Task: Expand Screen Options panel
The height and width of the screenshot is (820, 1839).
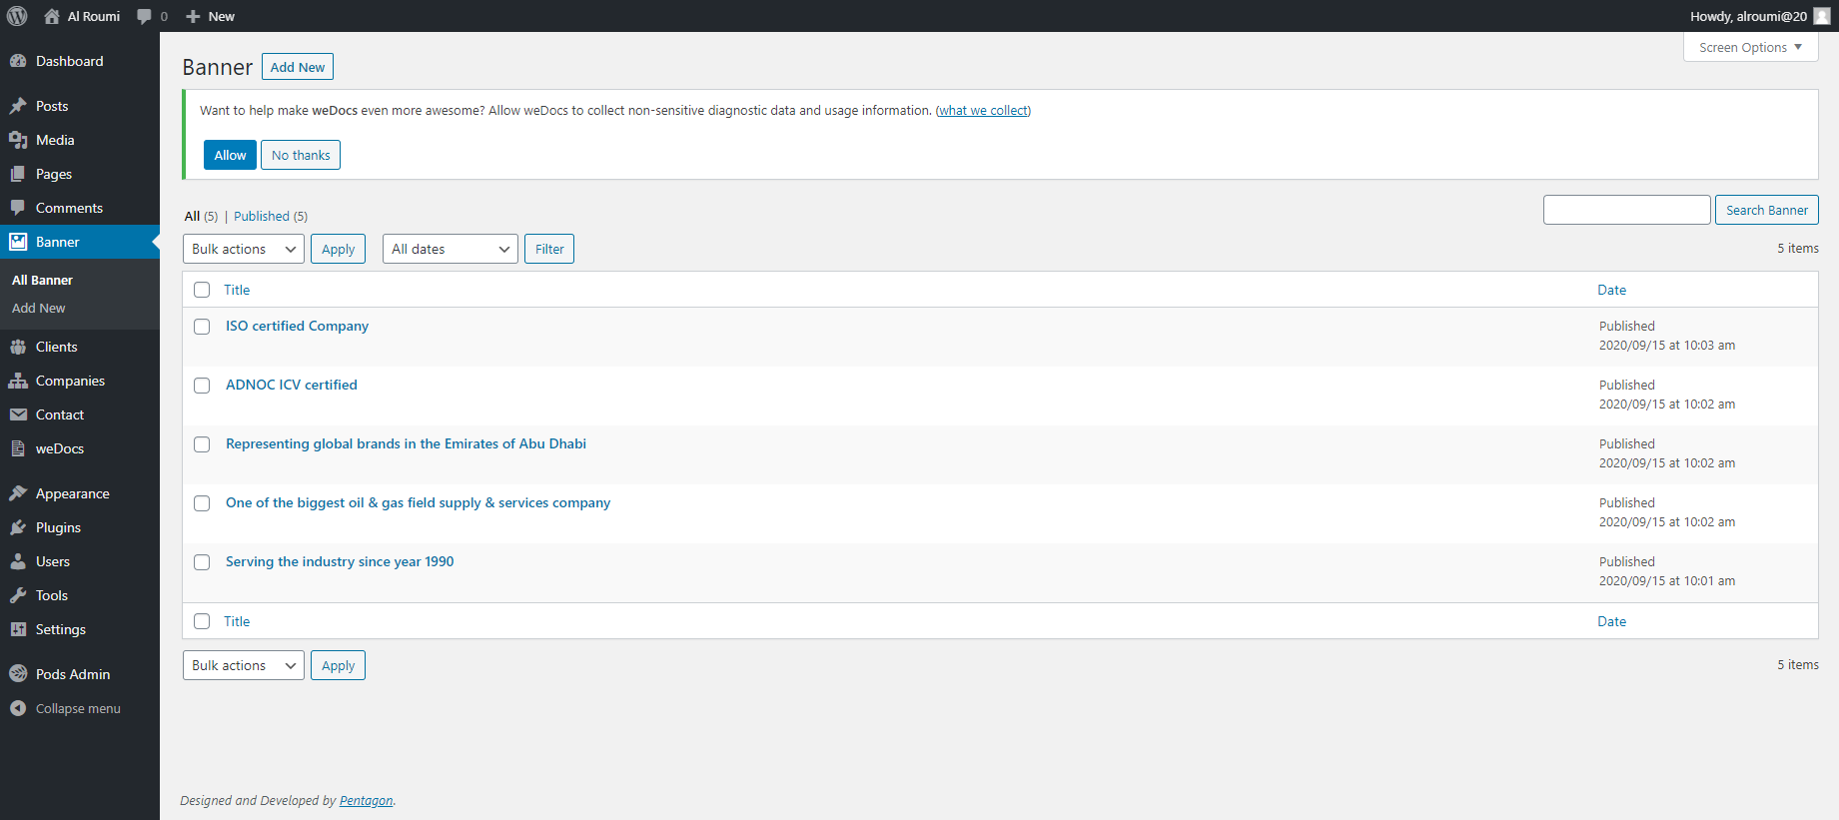Action: 1751,47
